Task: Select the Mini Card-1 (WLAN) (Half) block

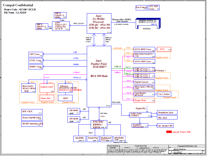Action: [x=144, y=88]
